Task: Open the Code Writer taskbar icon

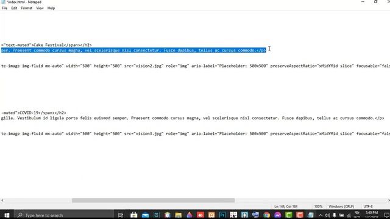Action: coord(157,215)
